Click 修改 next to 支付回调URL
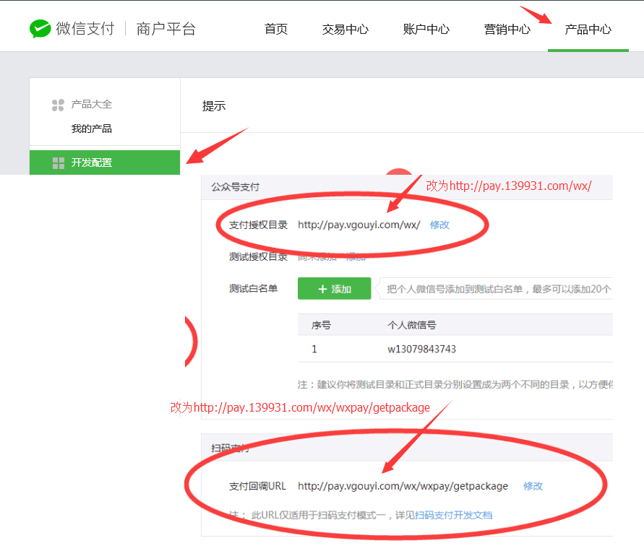Screen dimensions: 644x551 pyautogui.click(x=533, y=486)
